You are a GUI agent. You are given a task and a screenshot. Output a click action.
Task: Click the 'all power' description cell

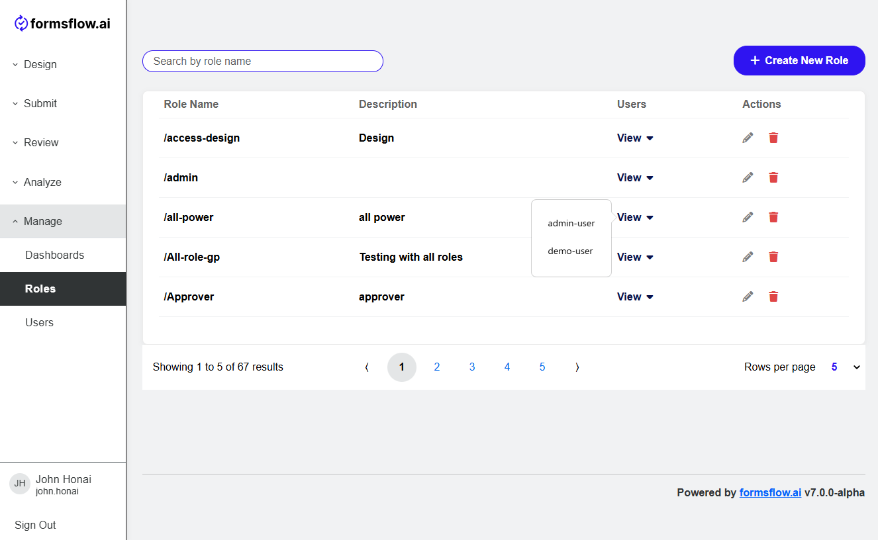pos(382,217)
